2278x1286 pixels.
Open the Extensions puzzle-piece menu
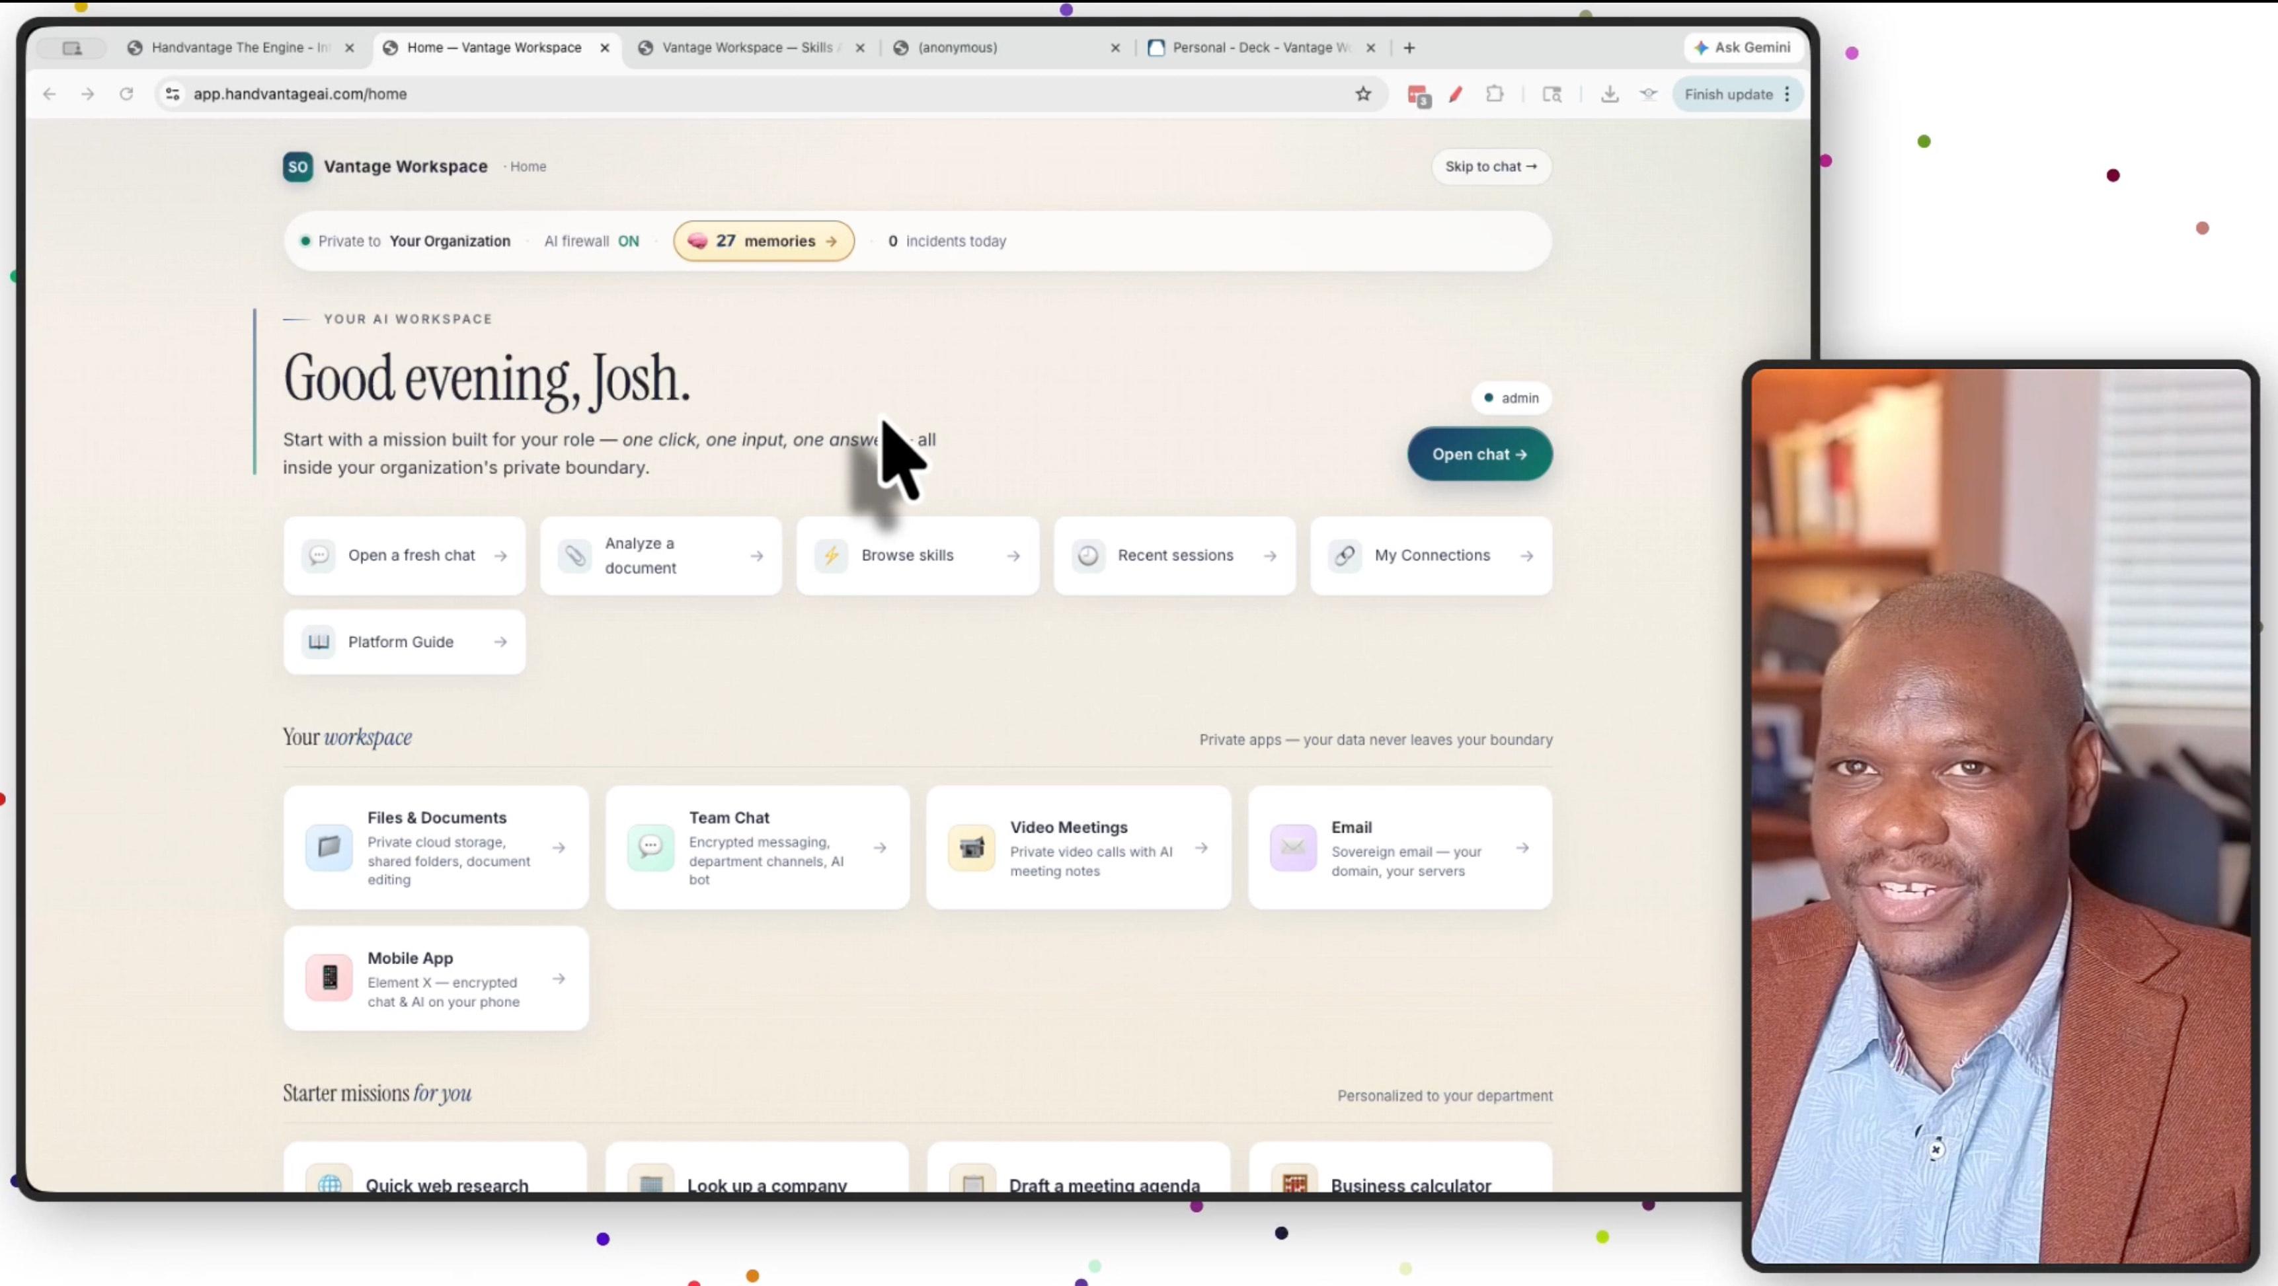coord(1495,94)
